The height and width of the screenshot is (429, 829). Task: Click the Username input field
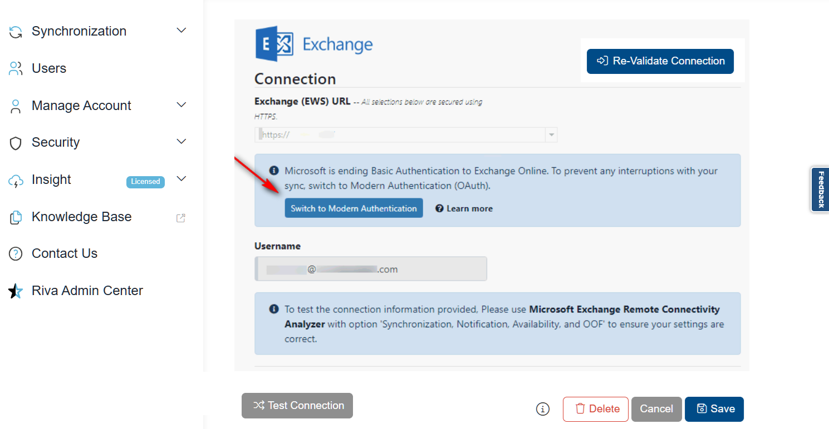370,268
